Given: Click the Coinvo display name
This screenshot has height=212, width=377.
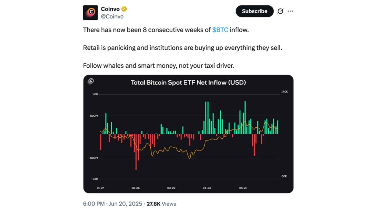Looking at the screenshot, I should click(x=110, y=8).
